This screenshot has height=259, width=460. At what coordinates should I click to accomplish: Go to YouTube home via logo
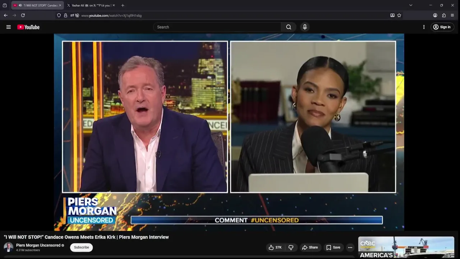coord(28,27)
